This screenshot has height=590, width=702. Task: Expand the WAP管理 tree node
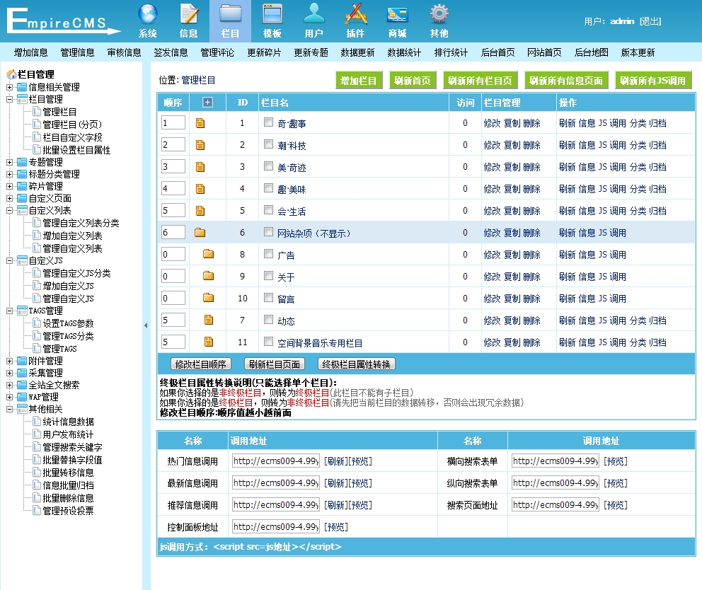pyautogui.click(x=9, y=397)
